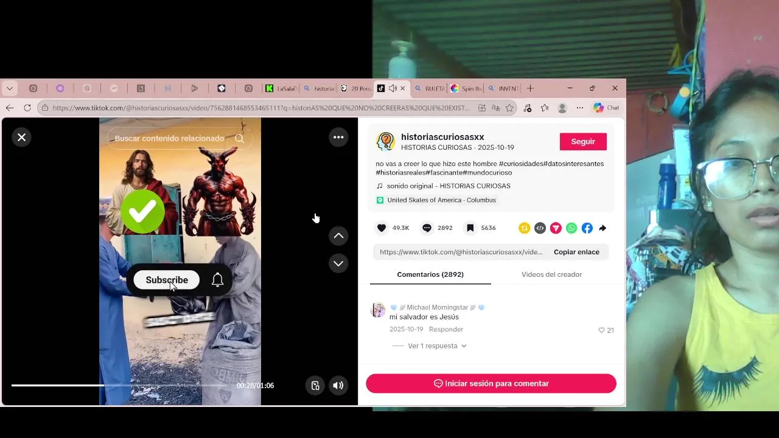Toggle the video mute speaker icon
This screenshot has width=779, height=438.
tap(338, 385)
